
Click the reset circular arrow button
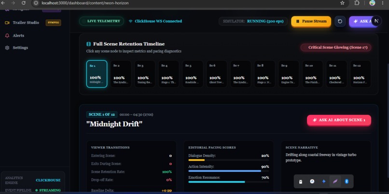(340, 21)
